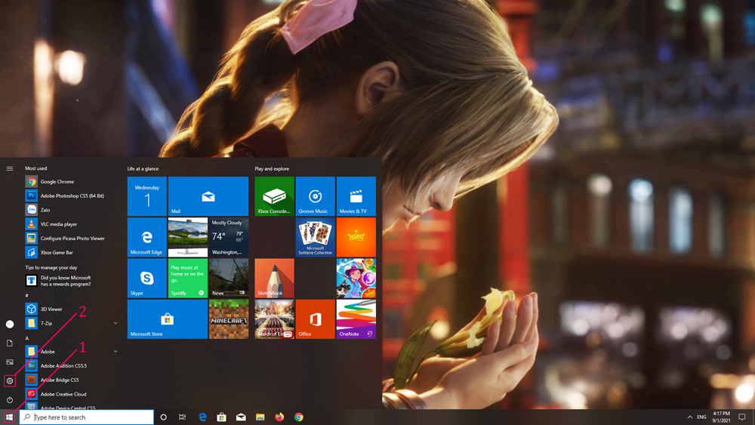The height and width of the screenshot is (425, 755).
Task: Open the Office tile
Action: [x=316, y=319]
